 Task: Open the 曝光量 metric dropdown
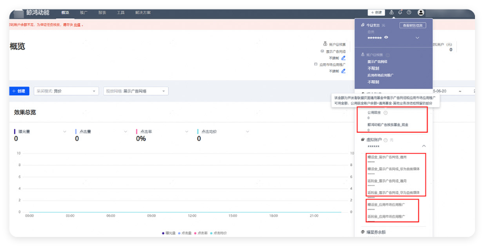point(64,131)
